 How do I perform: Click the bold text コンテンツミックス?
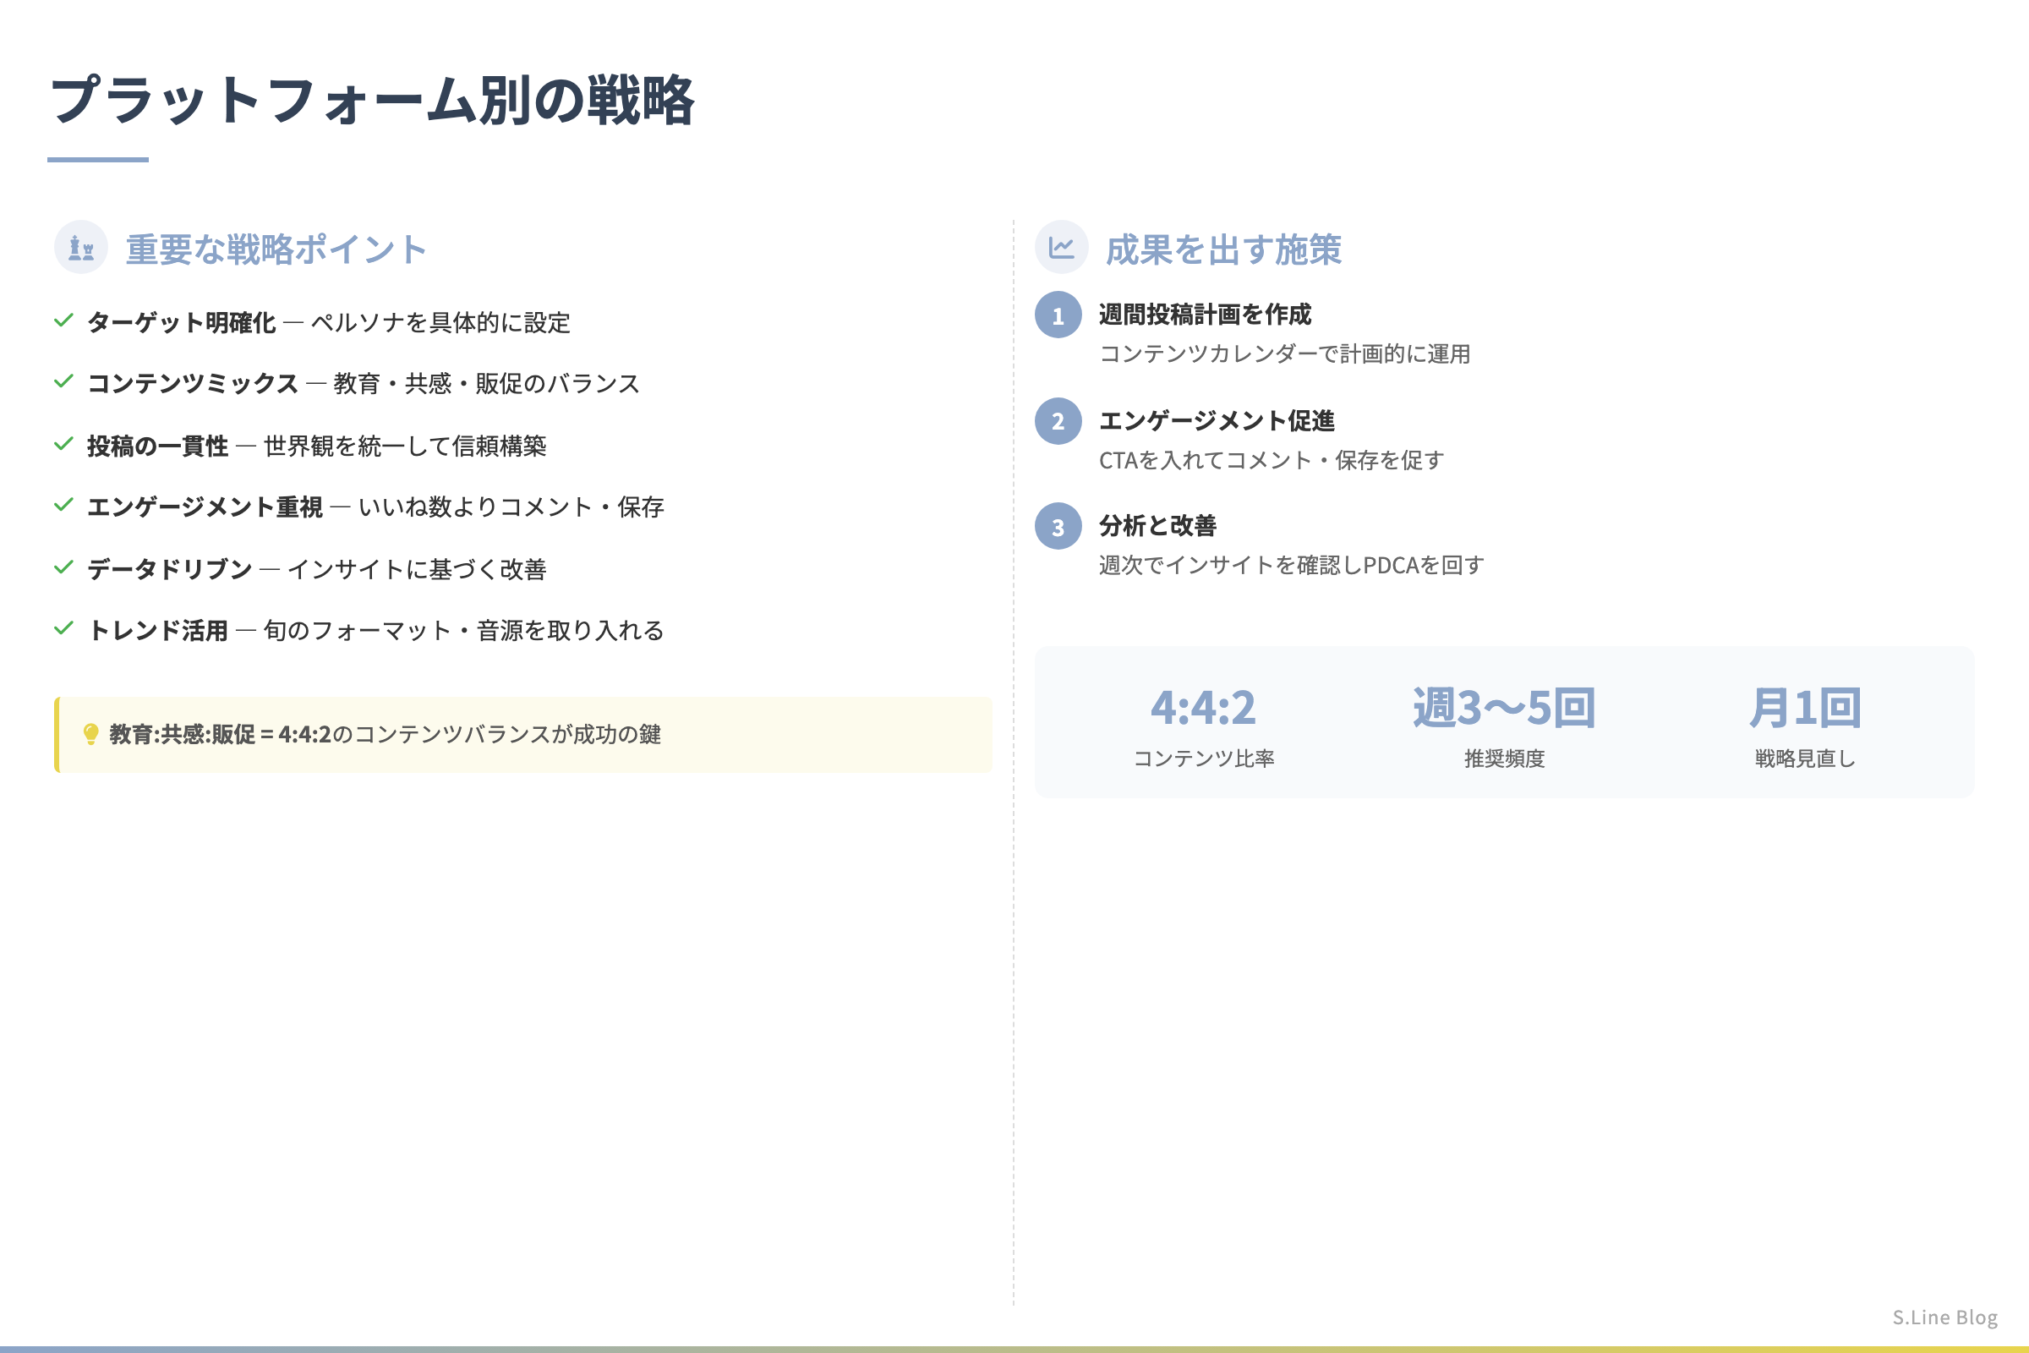(x=194, y=383)
